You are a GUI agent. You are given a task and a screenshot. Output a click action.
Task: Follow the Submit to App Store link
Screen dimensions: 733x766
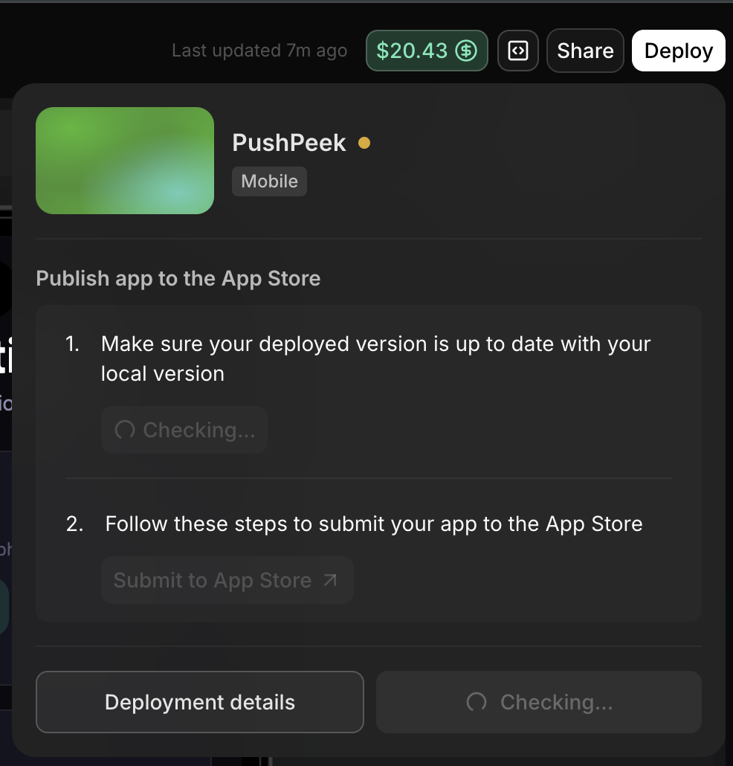(x=227, y=580)
